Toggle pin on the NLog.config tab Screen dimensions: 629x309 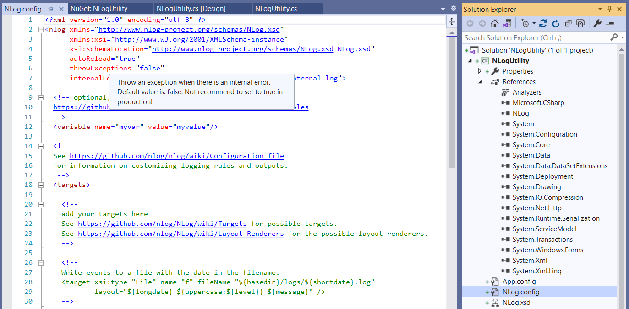pyautogui.click(x=51, y=9)
